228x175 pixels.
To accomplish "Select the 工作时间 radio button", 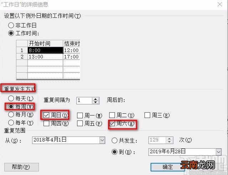I will coord(11,33).
